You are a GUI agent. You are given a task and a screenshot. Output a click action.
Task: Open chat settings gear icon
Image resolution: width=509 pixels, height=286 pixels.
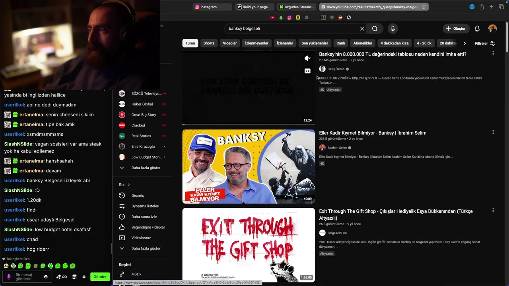point(84,277)
